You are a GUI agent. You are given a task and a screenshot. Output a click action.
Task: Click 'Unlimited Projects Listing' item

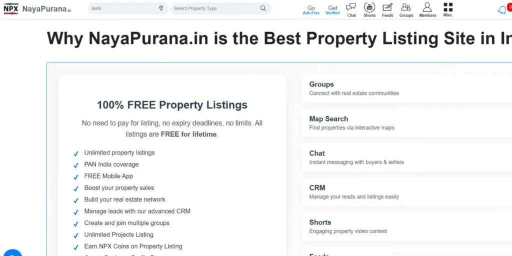coord(118,235)
